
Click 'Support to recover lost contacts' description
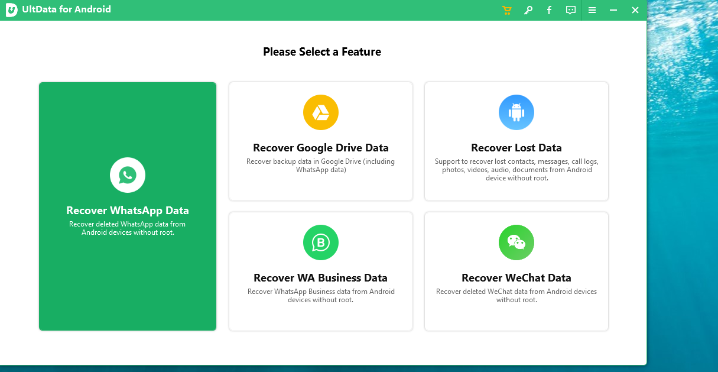[x=516, y=170]
